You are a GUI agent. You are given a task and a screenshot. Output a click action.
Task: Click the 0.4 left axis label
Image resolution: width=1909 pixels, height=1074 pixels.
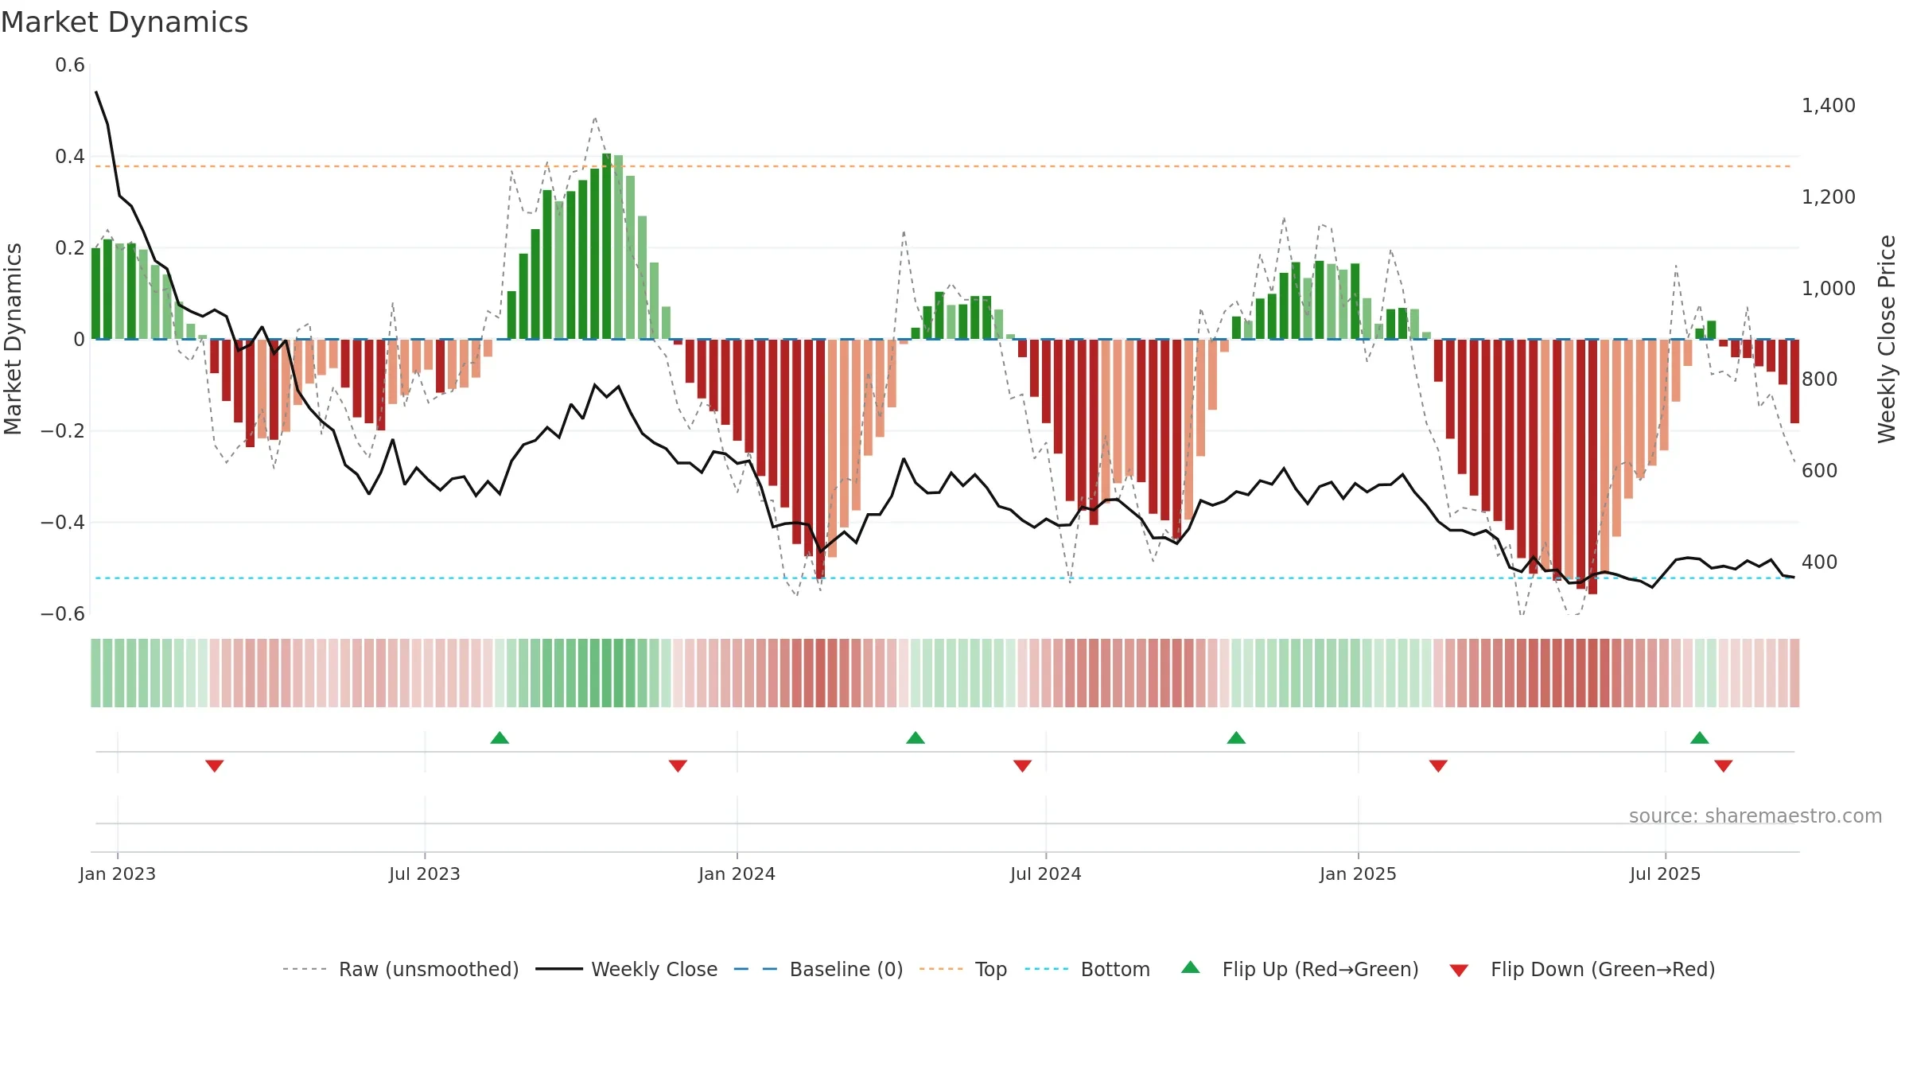[x=70, y=157]
